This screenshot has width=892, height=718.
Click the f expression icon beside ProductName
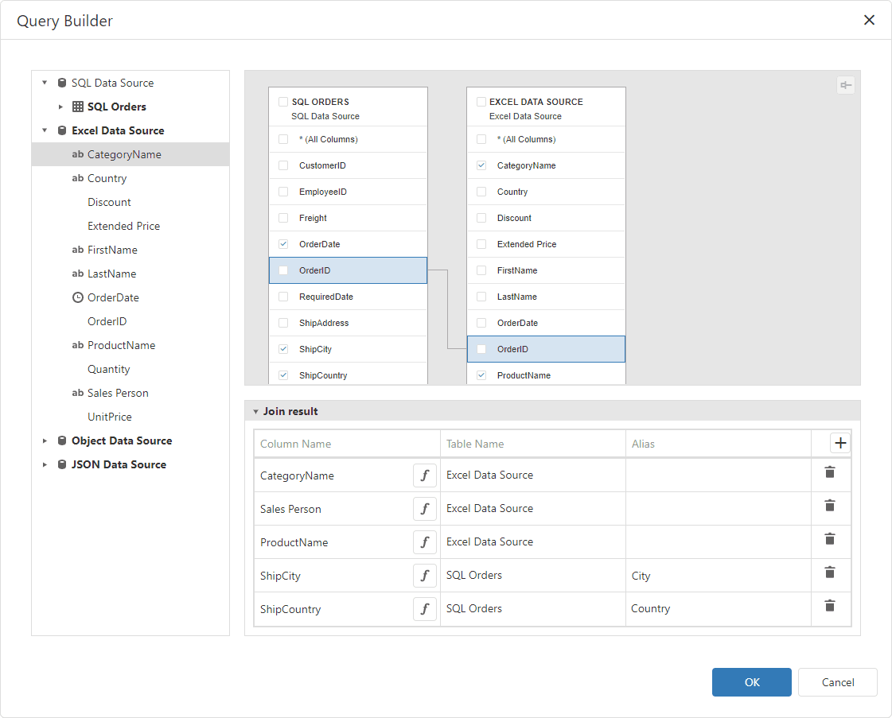pyautogui.click(x=425, y=541)
